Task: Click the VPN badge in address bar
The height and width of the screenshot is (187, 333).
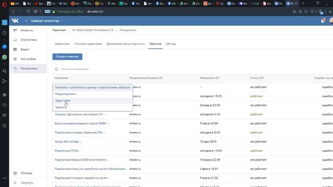Action: click(x=47, y=11)
